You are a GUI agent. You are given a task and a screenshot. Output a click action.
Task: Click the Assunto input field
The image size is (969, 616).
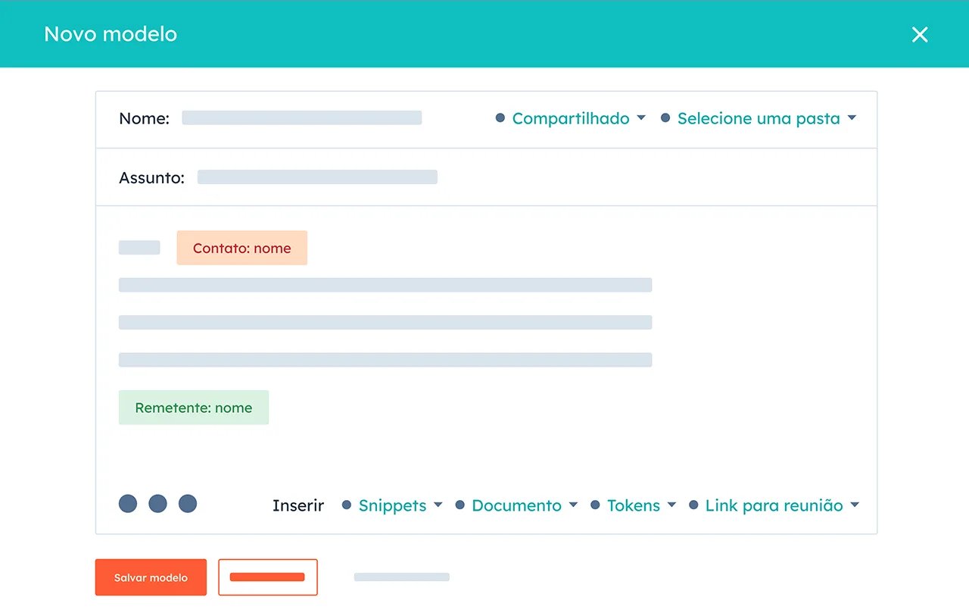coord(318,177)
